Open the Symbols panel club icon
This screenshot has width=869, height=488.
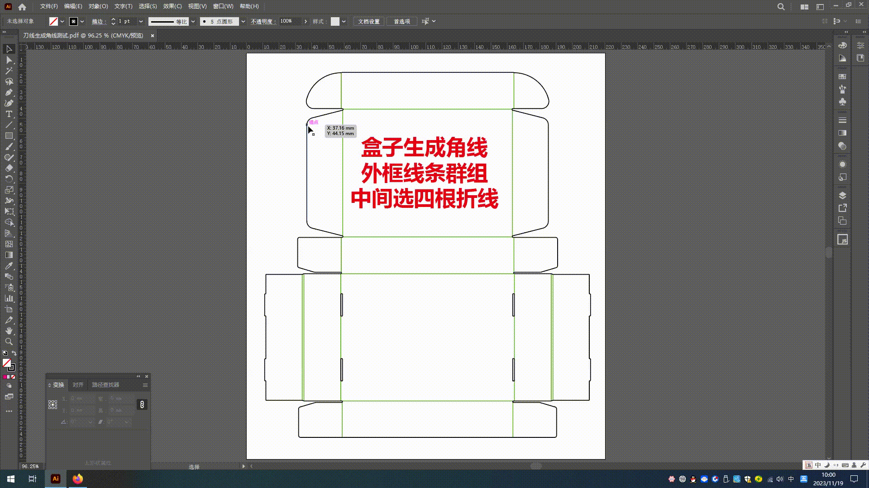842,102
